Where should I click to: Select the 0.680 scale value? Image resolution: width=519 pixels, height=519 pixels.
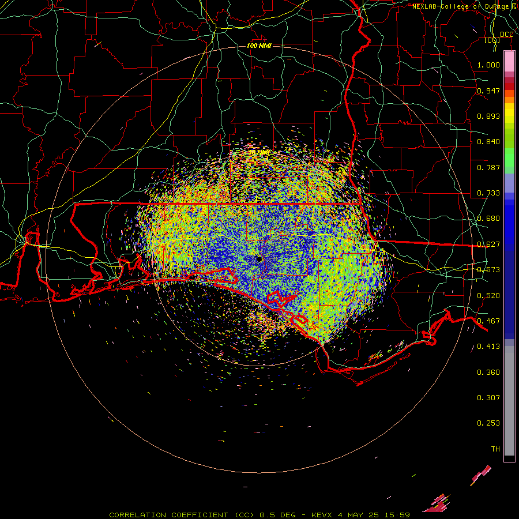tap(488, 219)
